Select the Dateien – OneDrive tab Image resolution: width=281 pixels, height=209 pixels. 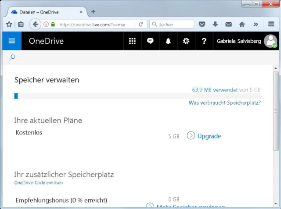coord(44,12)
